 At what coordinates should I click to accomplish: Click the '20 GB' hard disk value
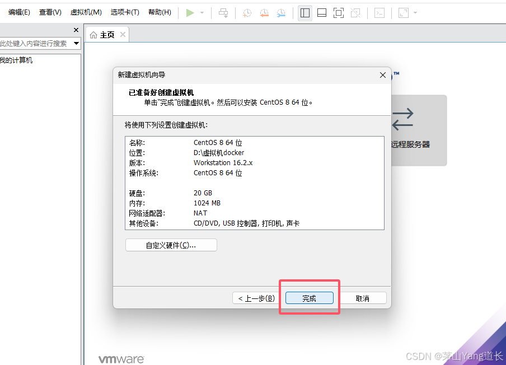click(203, 193)
